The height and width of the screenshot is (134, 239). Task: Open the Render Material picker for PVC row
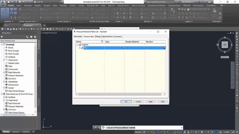point(143,48)
